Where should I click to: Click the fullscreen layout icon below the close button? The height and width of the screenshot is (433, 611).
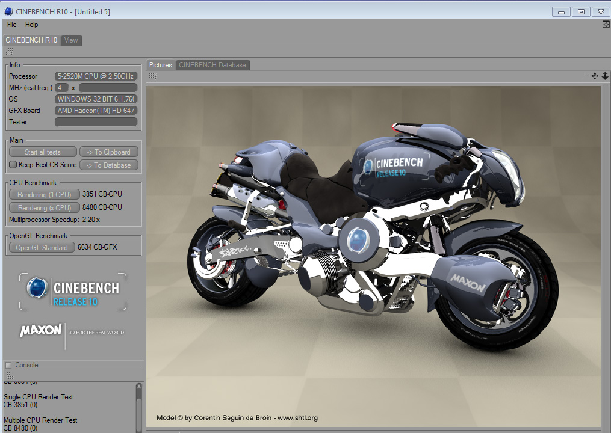pos(606,25)
